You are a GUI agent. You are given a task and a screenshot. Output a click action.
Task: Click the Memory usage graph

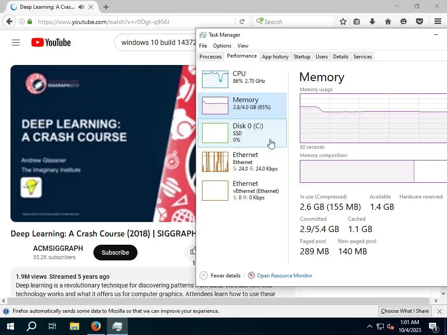(x=374, y=118)
